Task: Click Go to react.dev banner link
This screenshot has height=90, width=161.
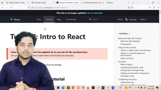Action: pos(95,13)
